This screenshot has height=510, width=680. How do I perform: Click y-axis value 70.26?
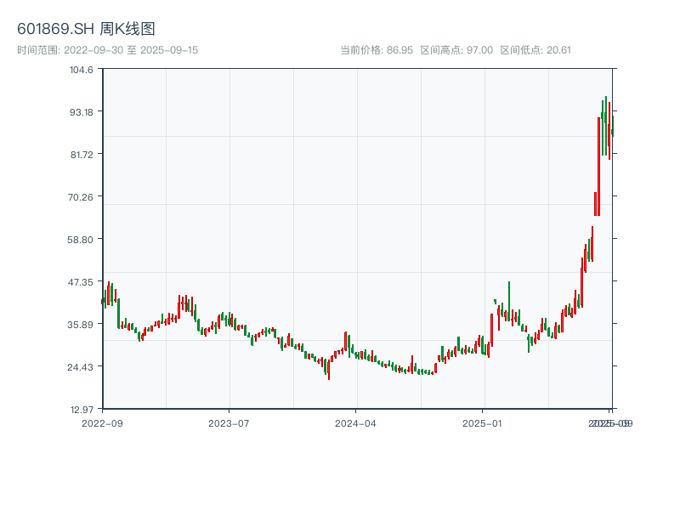coord(81,197)
